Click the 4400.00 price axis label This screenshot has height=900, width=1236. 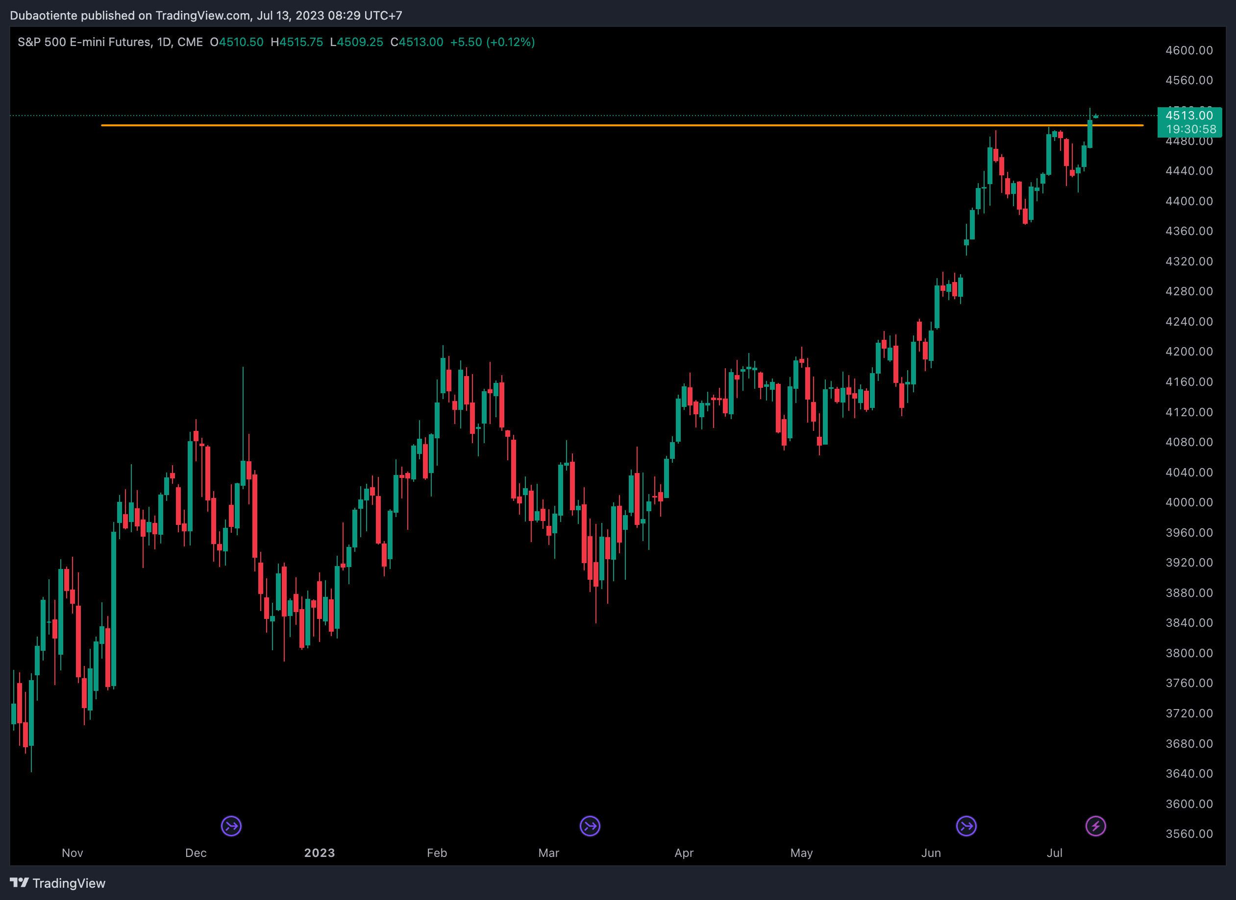pyautogui.click(x=1189, y=201)
